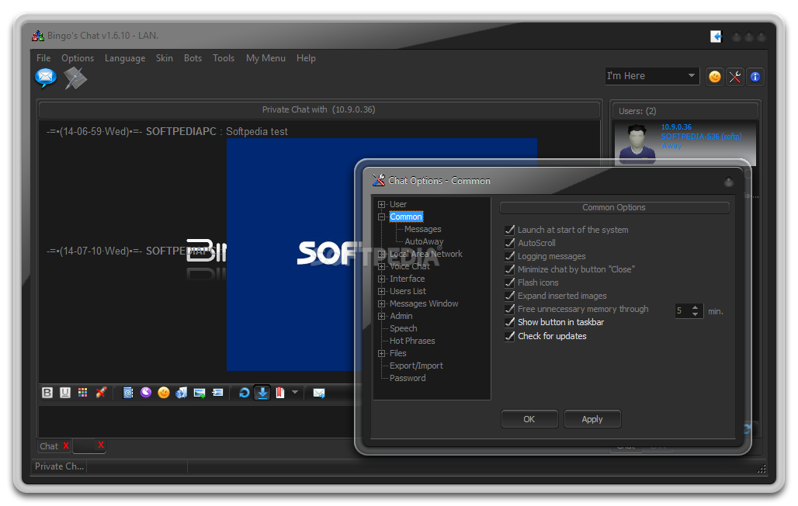Viewport: 798px width, 506px height.
Task: Toggle the Logging messages checkbox
Action: (509, 256)
